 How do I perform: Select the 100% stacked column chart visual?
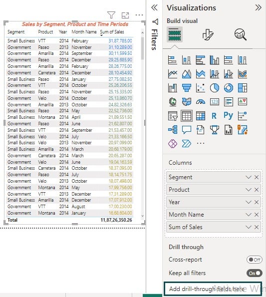click(x=243, y=60)
